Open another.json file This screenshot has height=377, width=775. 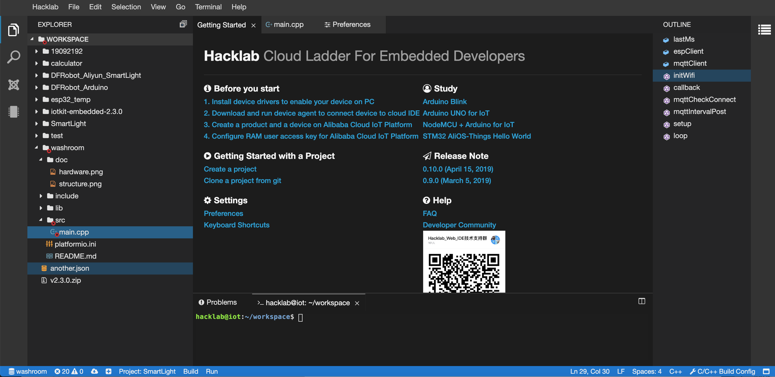click(110, 268)
